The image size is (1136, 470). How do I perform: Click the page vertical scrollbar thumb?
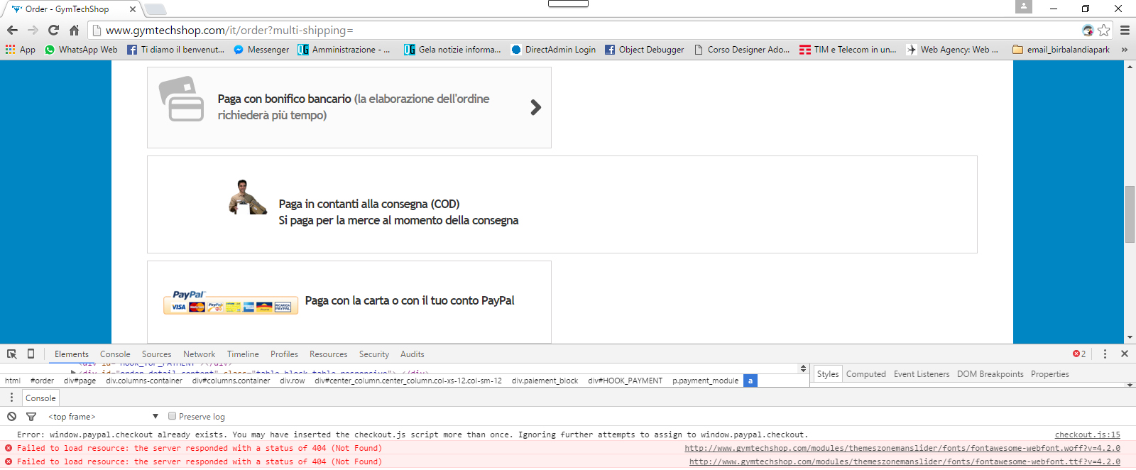click(x=1130, y=214)
